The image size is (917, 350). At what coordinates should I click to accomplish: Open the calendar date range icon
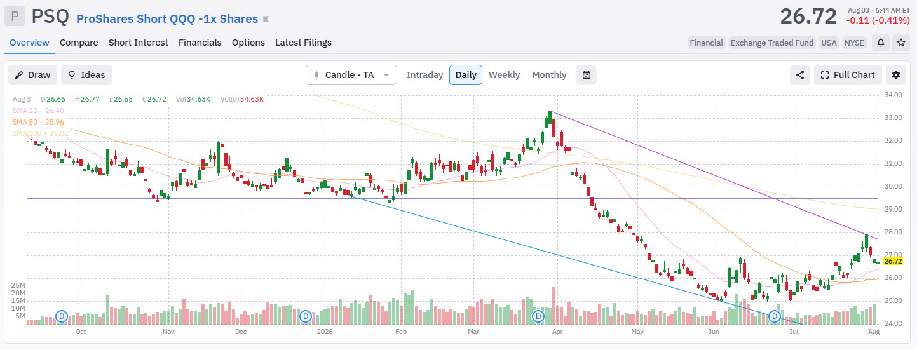[x=587, y=75]
